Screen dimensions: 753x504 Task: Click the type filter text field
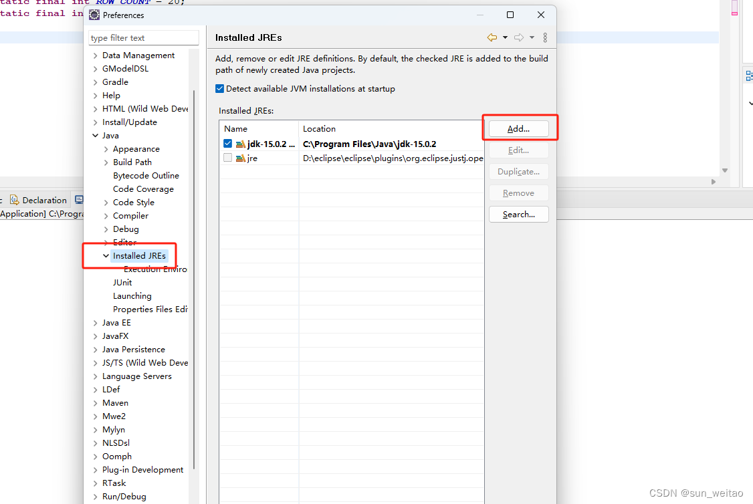pyautogui.click(x=143, y=37)
